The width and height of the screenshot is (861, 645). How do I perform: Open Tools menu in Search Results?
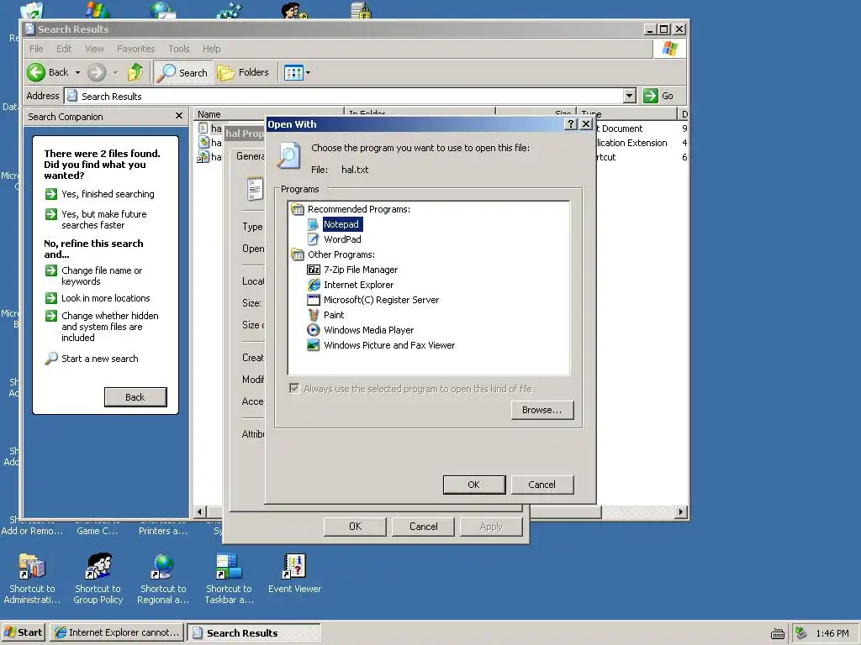point(178,49)
